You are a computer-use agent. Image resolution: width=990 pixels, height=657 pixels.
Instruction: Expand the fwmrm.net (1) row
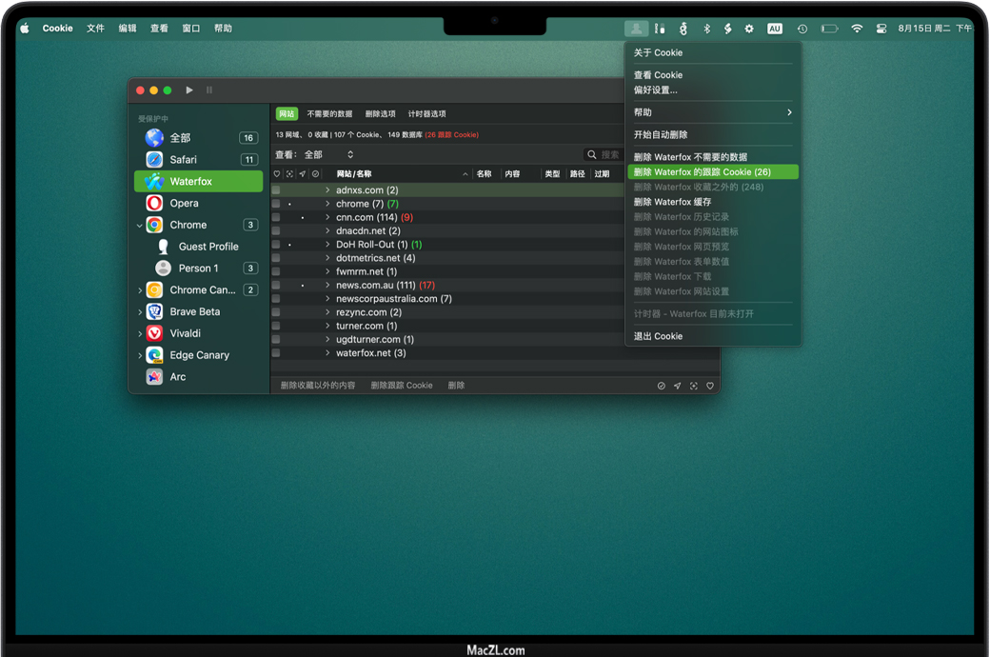point(327,271)
